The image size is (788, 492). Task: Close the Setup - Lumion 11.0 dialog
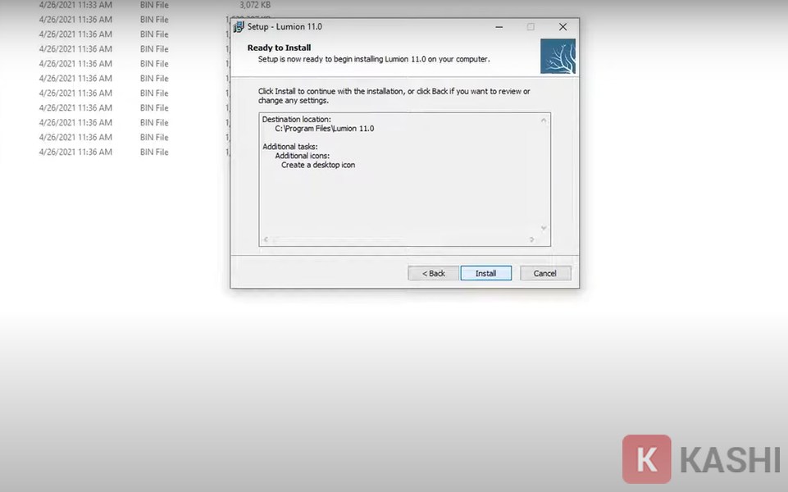click(x=563, y=27)
